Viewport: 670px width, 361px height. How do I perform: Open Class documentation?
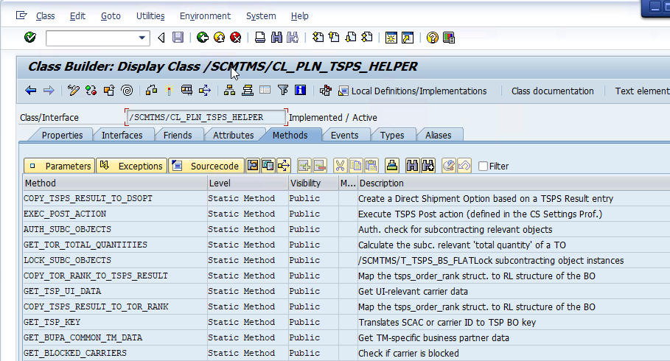(x=553, y=91)
